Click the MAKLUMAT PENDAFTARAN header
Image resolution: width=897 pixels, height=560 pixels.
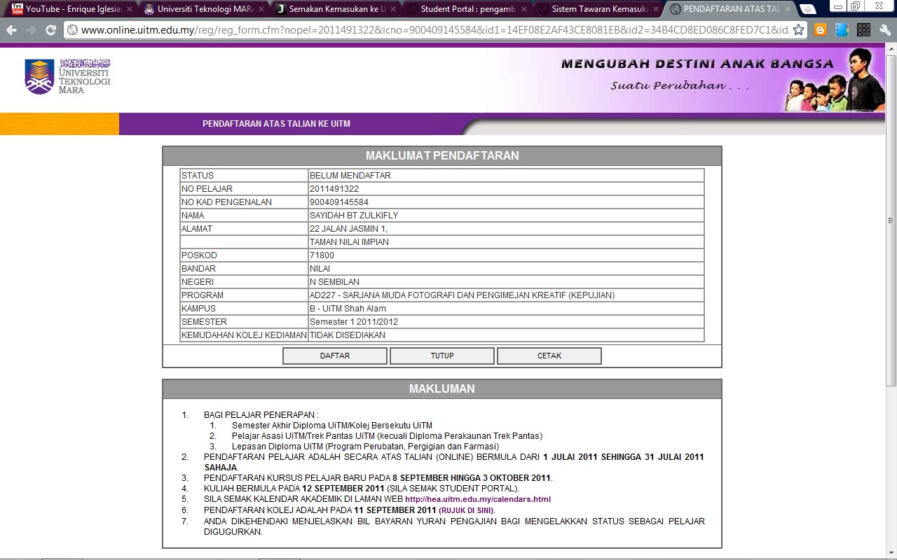click(x=442, y=155)
